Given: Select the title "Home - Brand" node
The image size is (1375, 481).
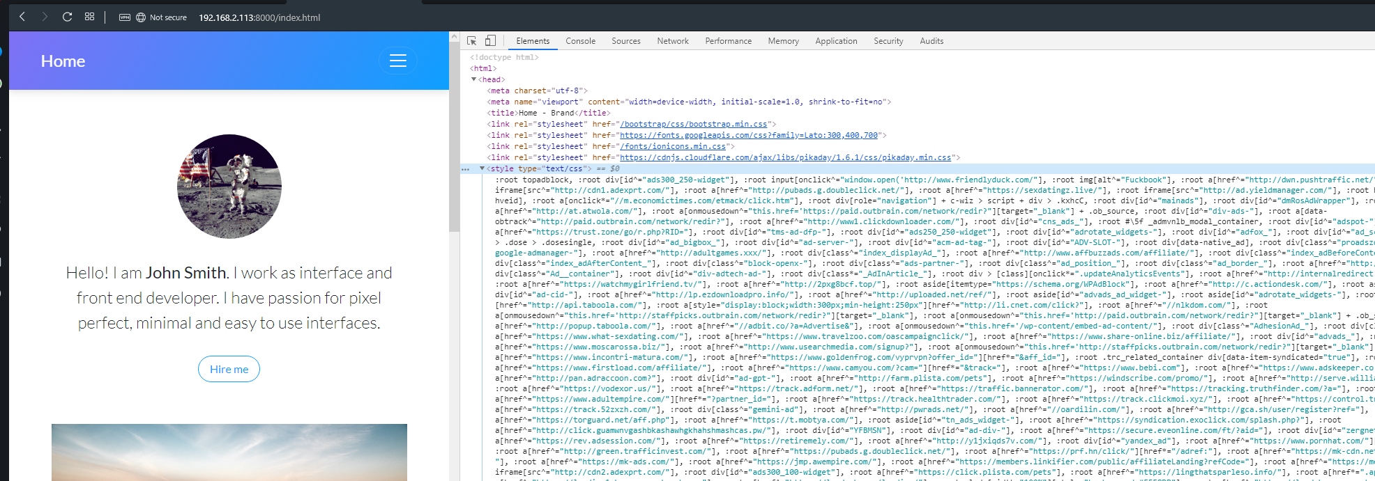Looking at the screenshot, I should pyautogui.click(x=548, y=113).
